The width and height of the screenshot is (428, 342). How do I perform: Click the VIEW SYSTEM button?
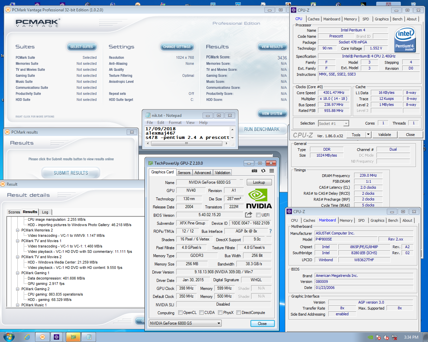coord(272,114)
